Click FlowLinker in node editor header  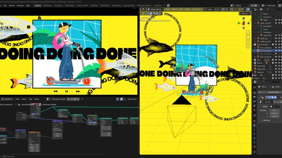click(x=132, y=99)
